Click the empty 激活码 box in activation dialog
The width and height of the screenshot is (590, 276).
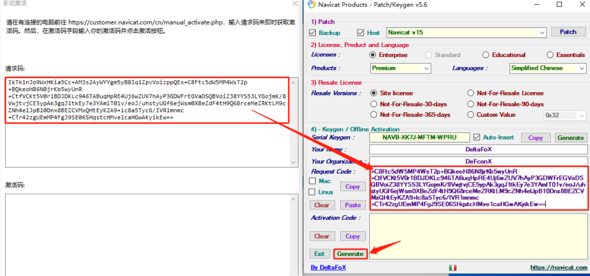(151, 235)
